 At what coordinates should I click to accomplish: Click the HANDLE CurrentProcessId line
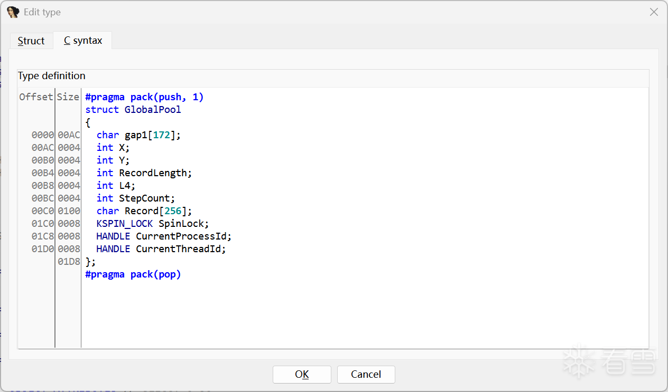tap(164, 236)
